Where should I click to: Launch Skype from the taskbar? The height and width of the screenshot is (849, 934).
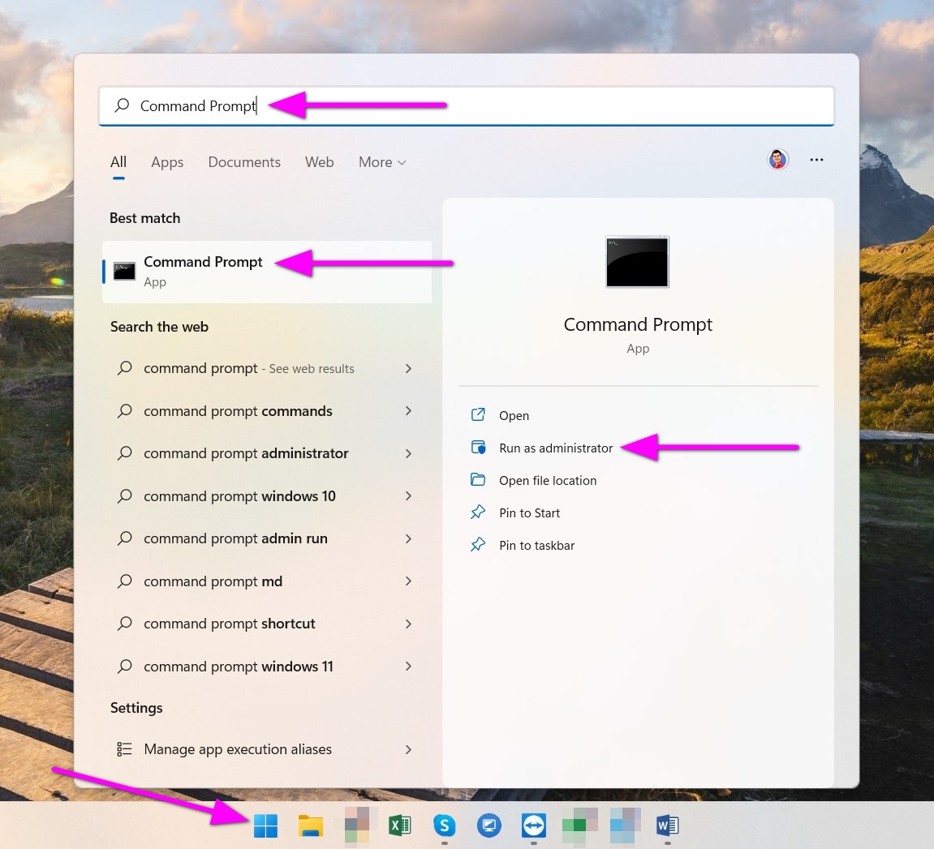(444, 825)
